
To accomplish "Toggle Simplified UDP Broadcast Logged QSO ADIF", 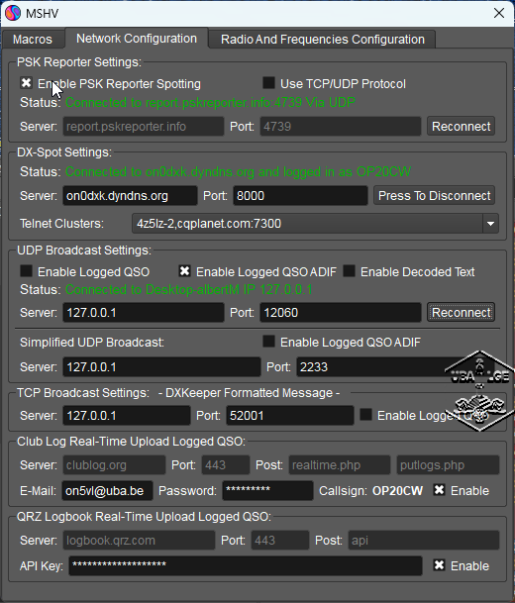I will 268,342.
